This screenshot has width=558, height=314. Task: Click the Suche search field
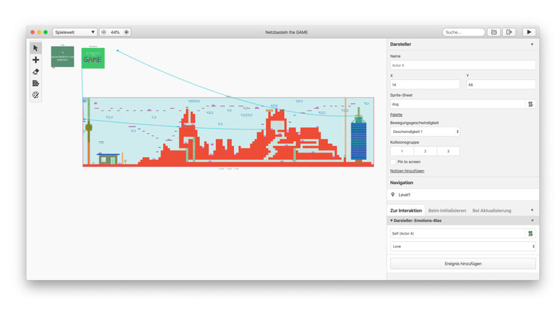pyautogui.click(x=464, y=32)
